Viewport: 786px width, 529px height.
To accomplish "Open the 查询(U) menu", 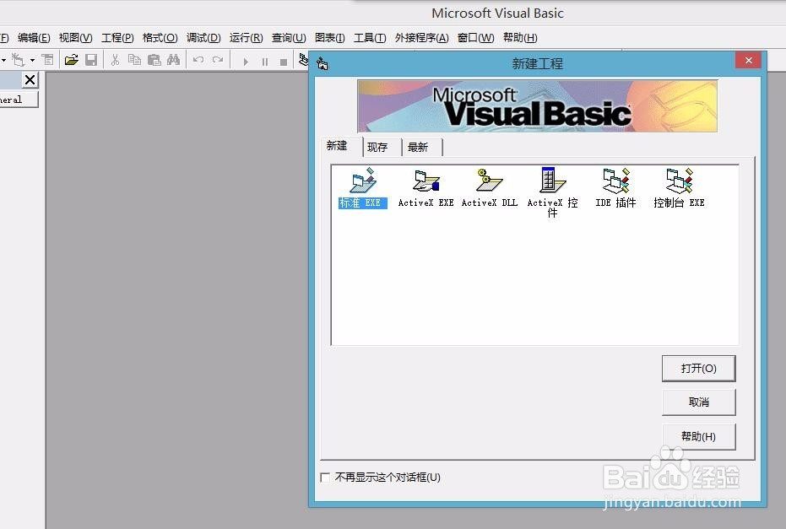I will point(289,38).
